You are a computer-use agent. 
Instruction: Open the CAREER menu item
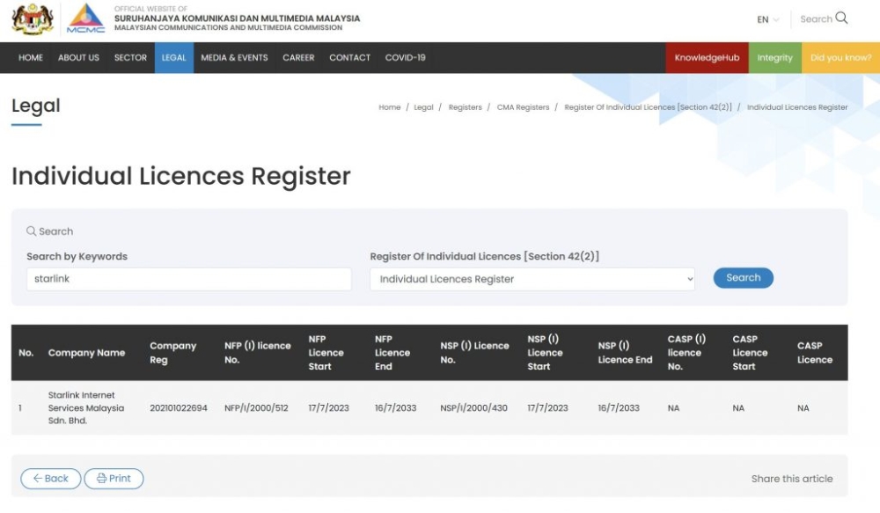[x=298, y=58]
